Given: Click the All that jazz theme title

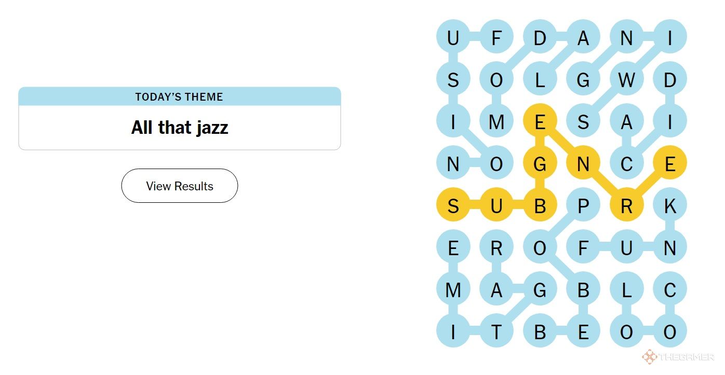Looking at the screenshot, I should click(x=180, y=127).
